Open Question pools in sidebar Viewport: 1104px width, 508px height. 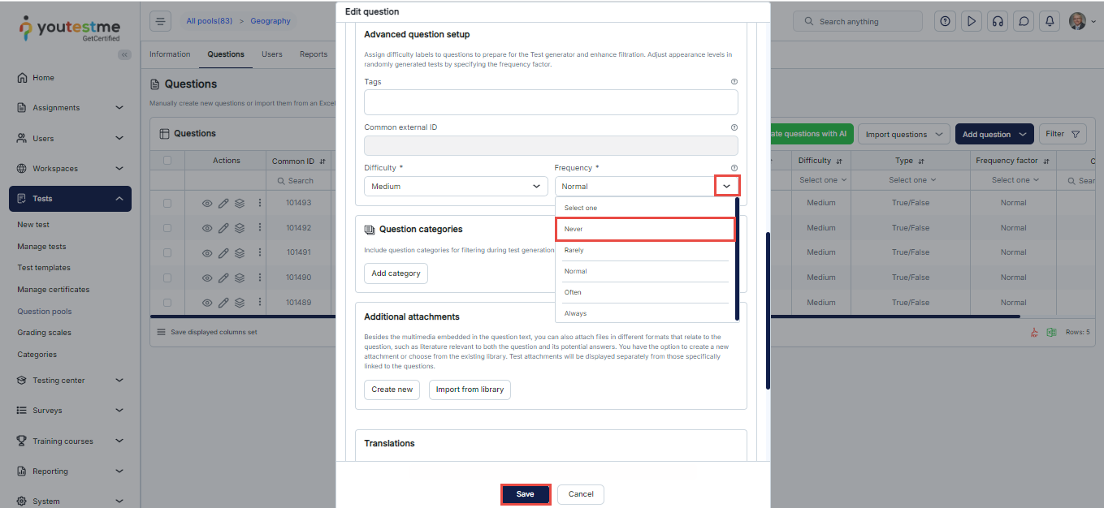tap(45, 312)
